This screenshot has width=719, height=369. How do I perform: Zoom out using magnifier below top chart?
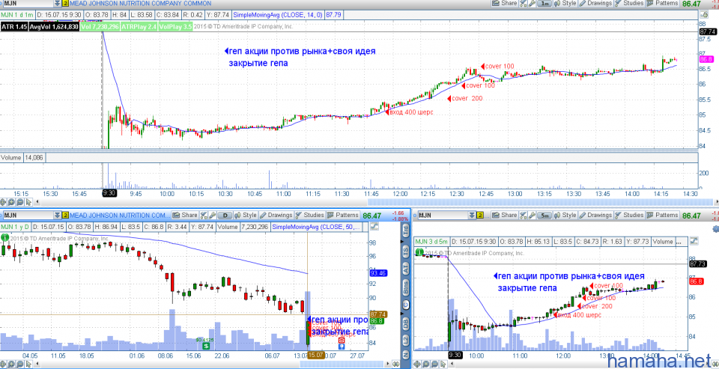click(x=20, y=201)
